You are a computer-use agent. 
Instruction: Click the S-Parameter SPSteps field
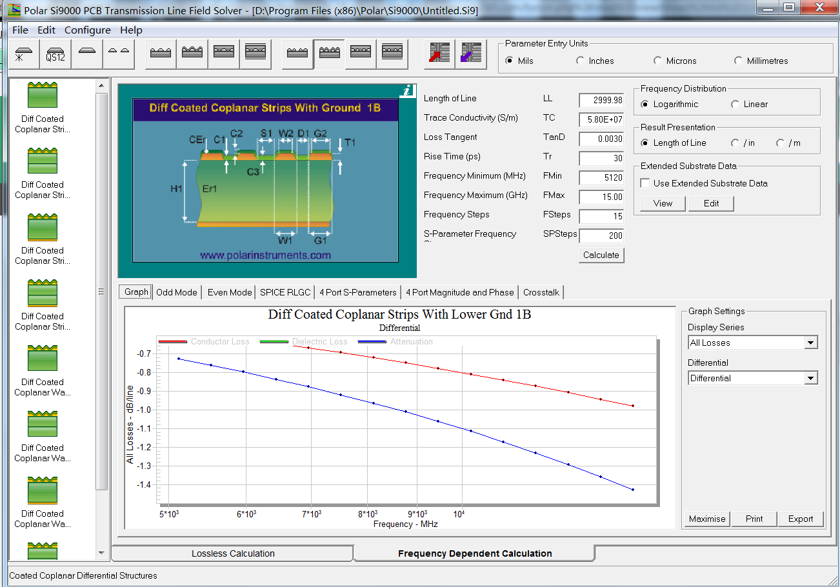[x=601, y=235]
